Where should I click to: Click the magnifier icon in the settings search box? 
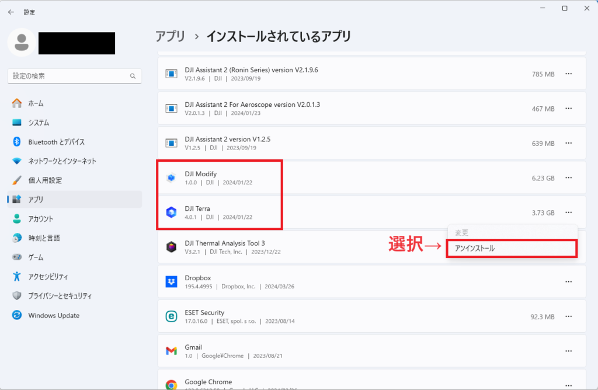click(x=133, y=76)
